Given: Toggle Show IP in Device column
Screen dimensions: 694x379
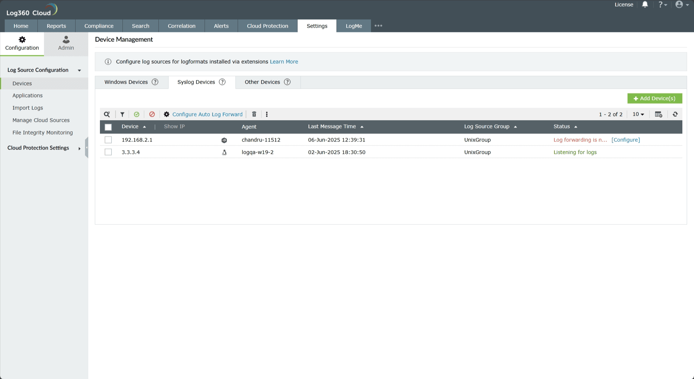Looking at the screenshot, I should point(174,127).
